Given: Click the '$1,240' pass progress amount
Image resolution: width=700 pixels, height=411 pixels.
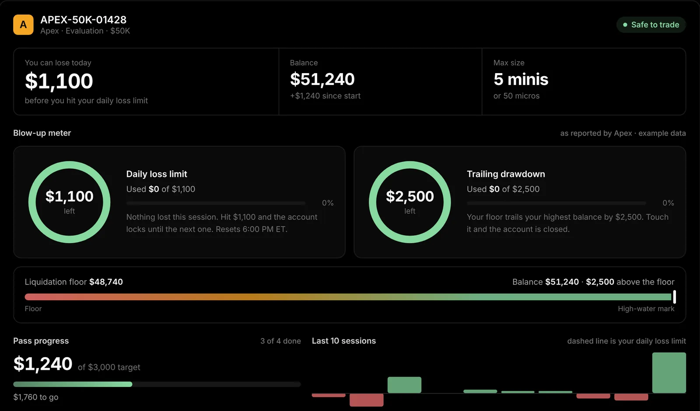Looking at the screenshot, I should (43, 364).
